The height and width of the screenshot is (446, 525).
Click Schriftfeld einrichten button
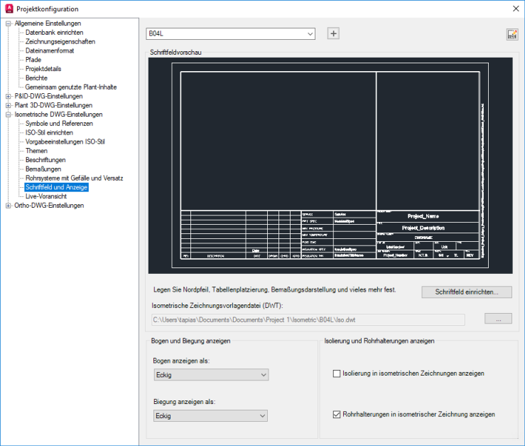tap(467, 292)
